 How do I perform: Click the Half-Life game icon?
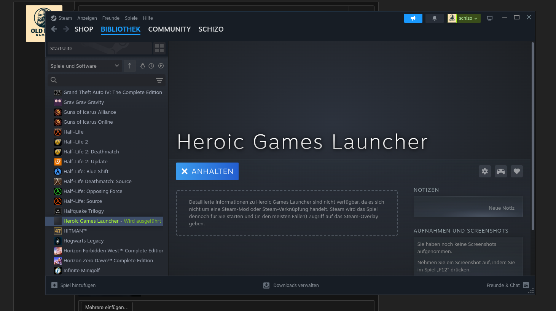(58, 132)
